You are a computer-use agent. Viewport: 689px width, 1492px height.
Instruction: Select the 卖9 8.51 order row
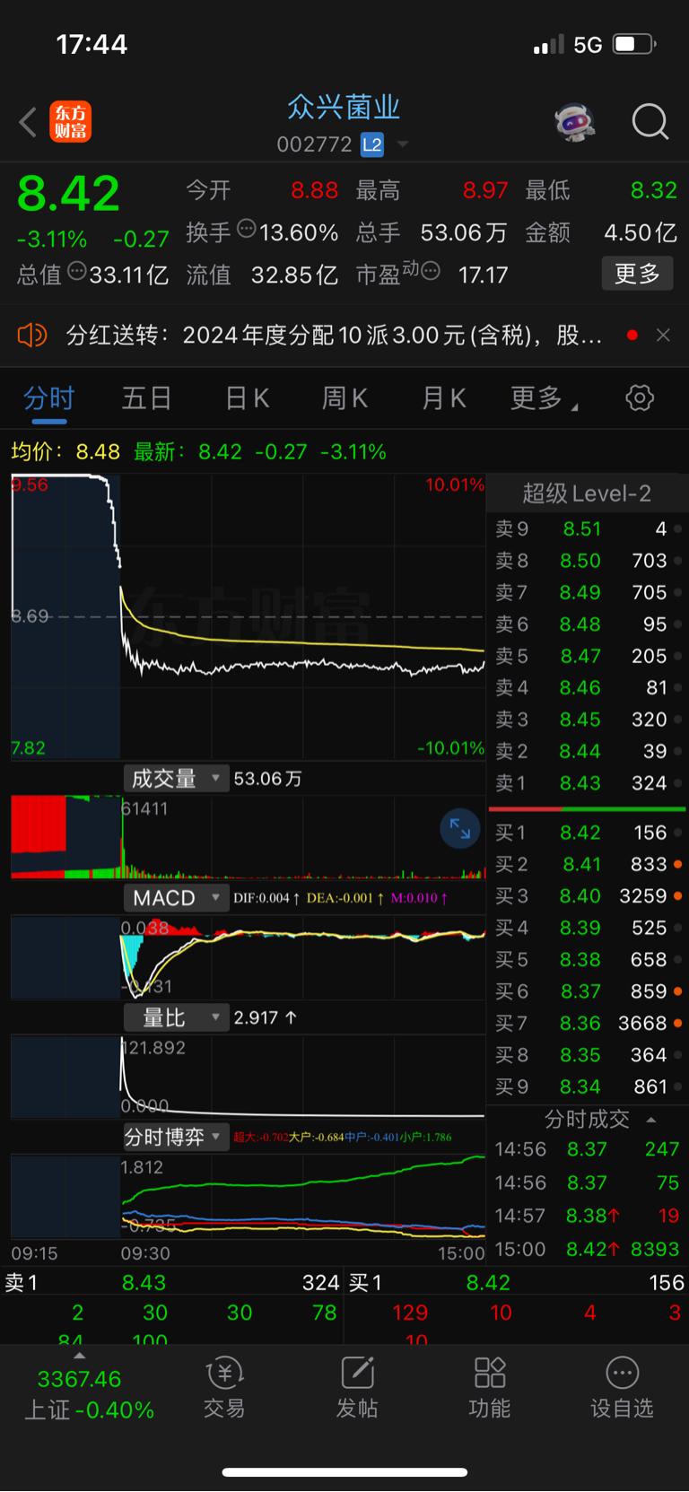pyautogui.click(x=588, y=528)
